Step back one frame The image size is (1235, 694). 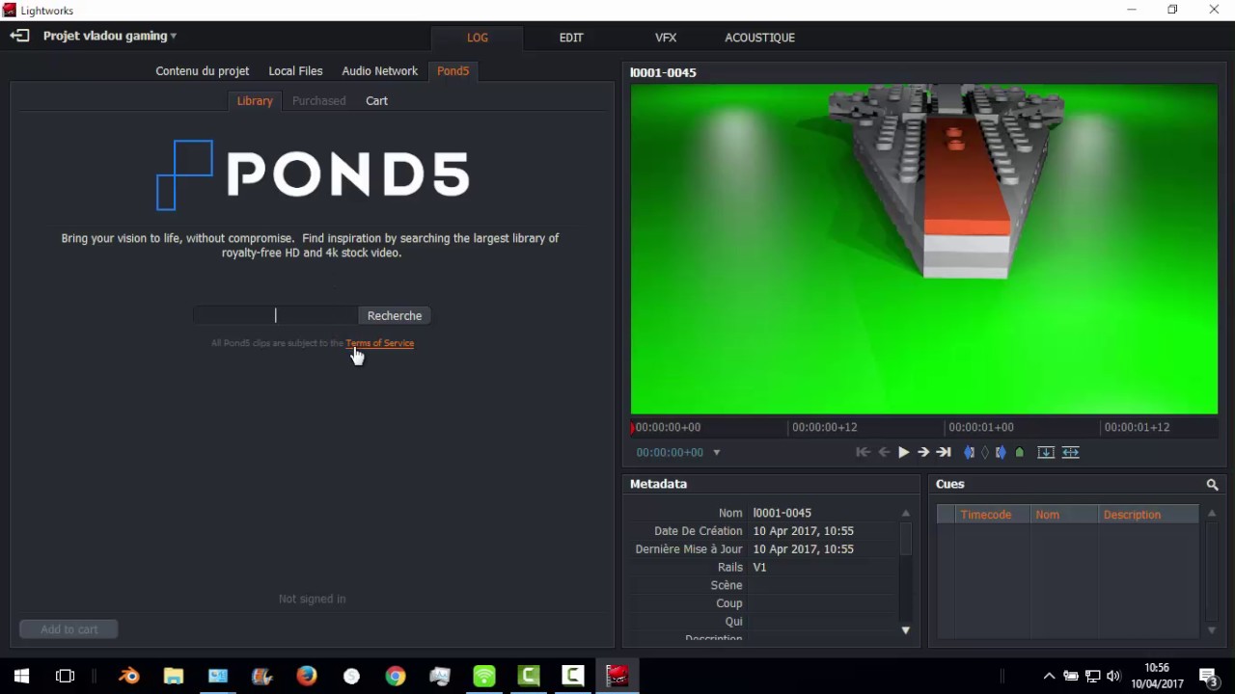pyautogui.click(x=884, y=452)
